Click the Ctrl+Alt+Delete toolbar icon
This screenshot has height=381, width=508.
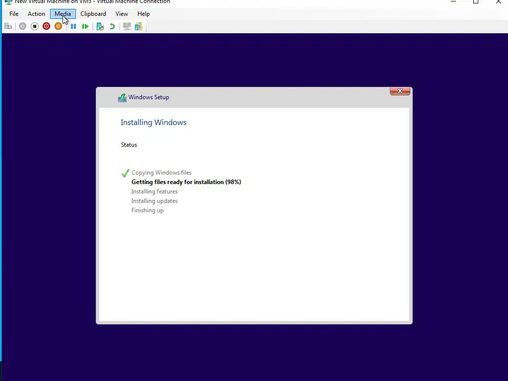8,26
